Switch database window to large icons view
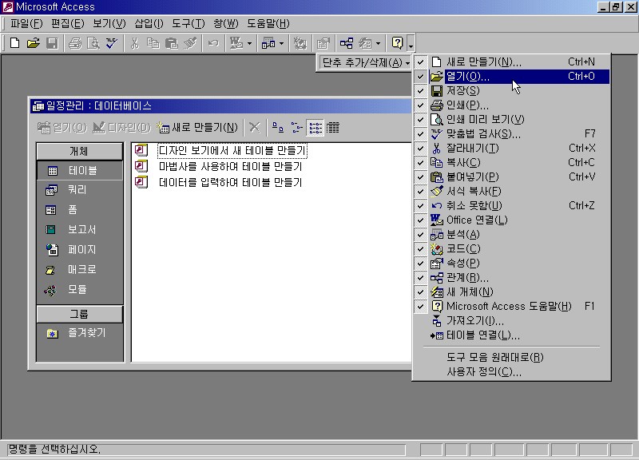Viewport: 639px width, 460px height. point(278,128)
